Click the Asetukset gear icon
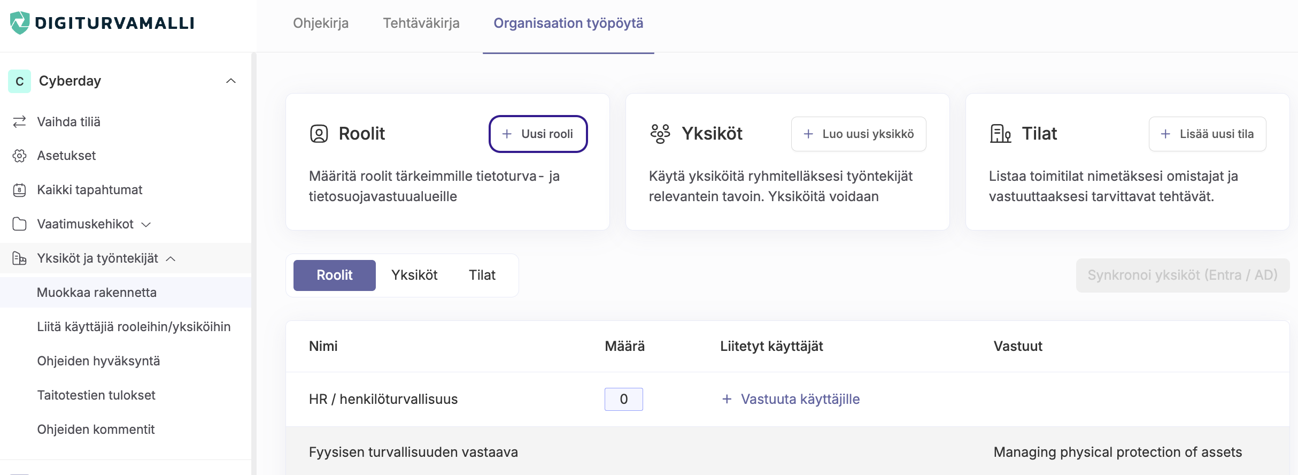This screenshot has height=475, width=1298. (19, 156)
